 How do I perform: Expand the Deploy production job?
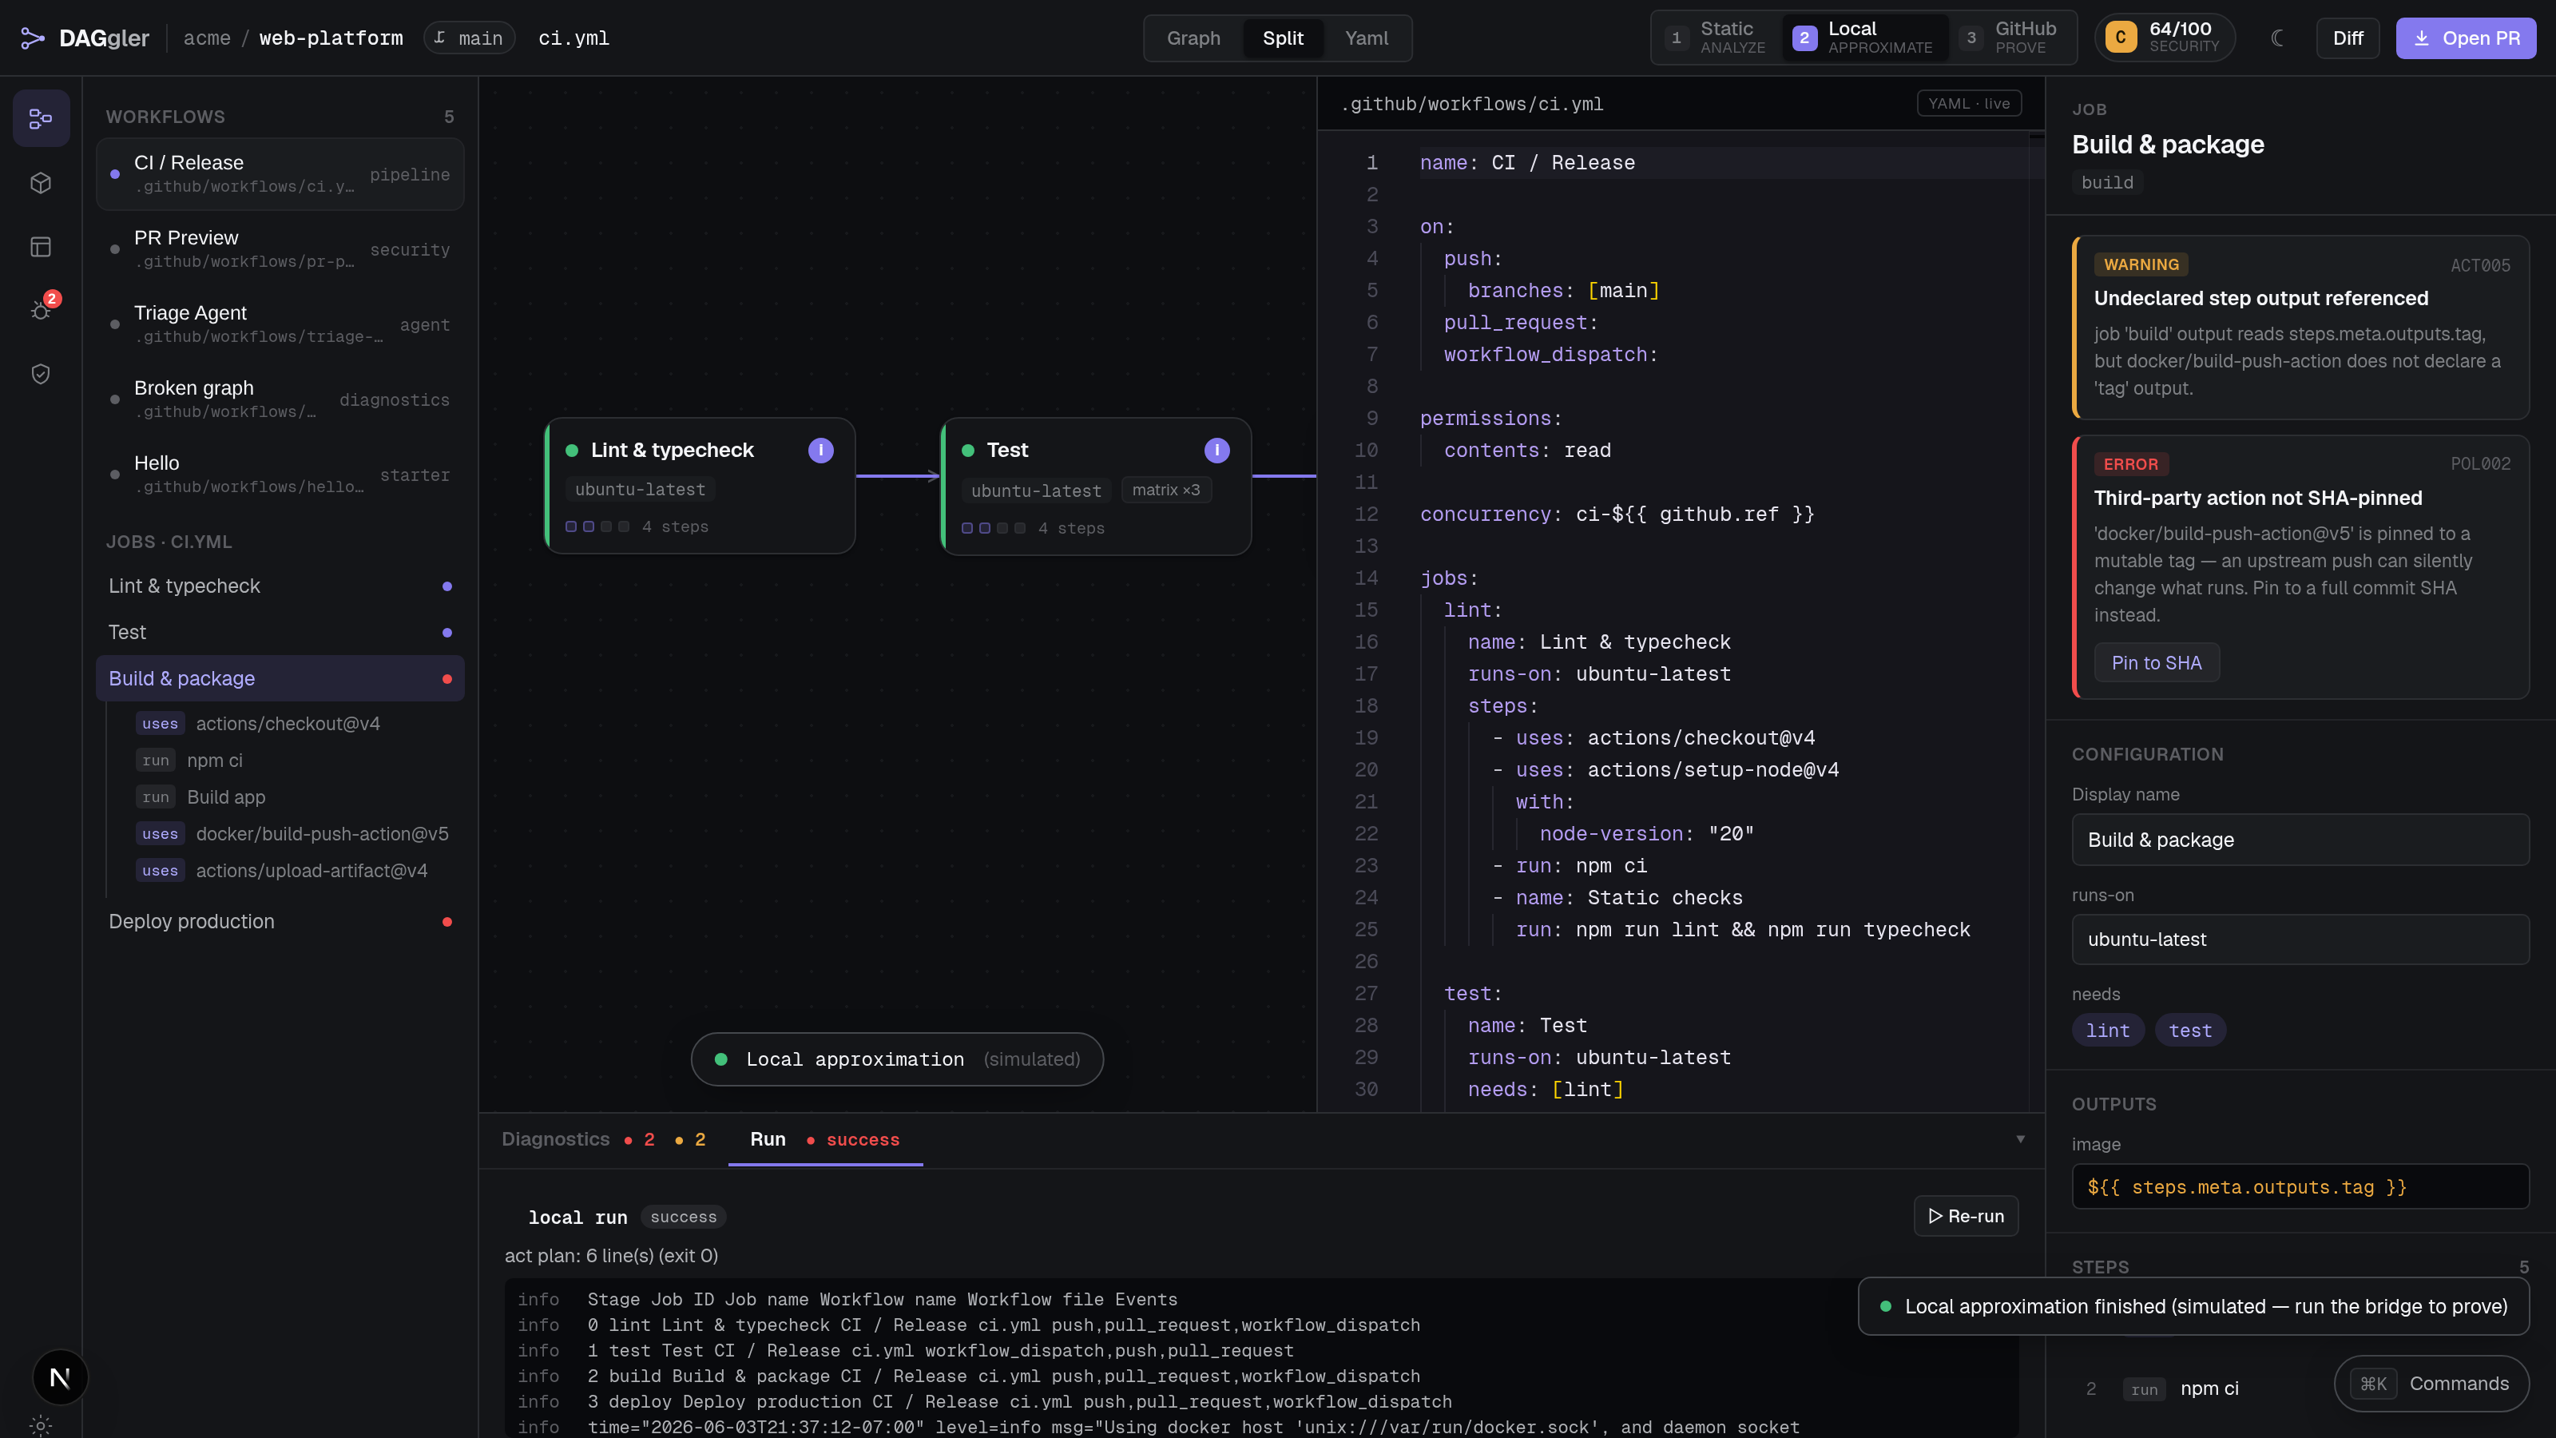280,922
